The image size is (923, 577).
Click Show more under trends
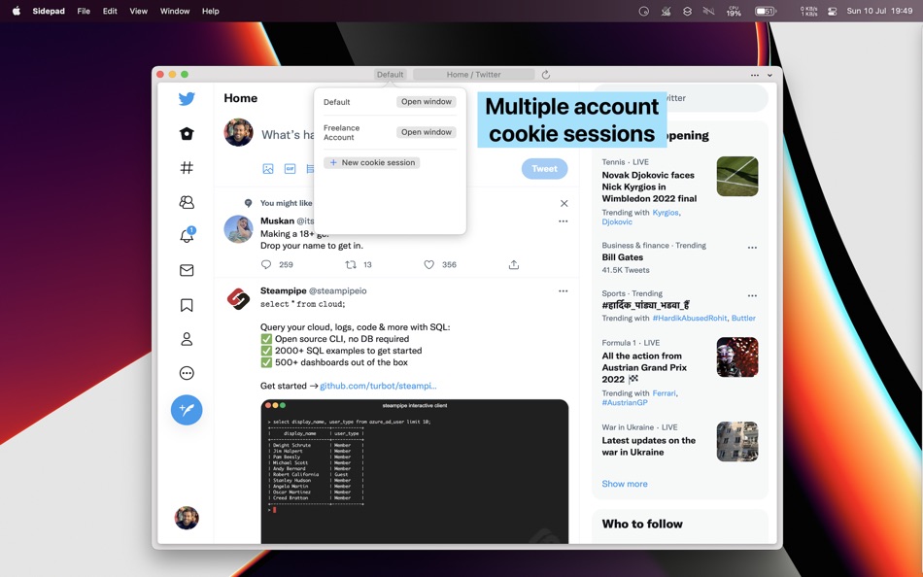coord(625,484)
